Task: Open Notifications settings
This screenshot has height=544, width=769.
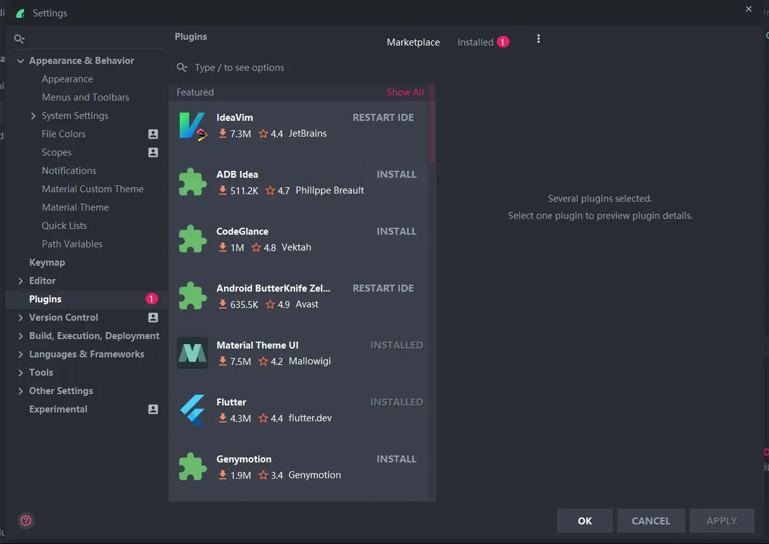Action: click(69, 171)
